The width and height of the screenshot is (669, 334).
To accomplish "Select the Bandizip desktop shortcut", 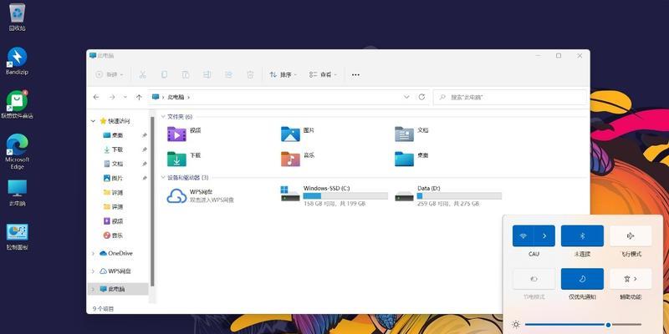I will [17, 61].
